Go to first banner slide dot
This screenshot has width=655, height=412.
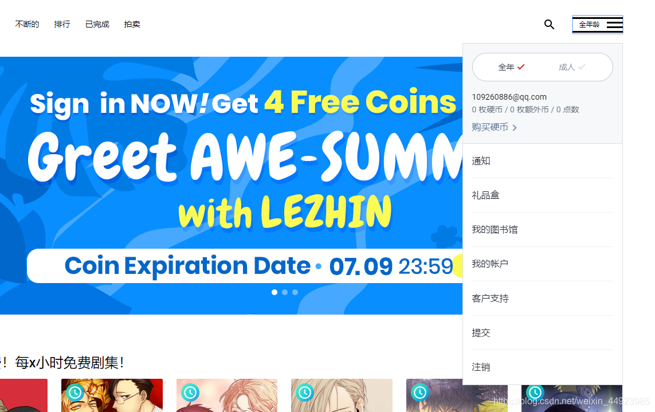coord(274,292)
